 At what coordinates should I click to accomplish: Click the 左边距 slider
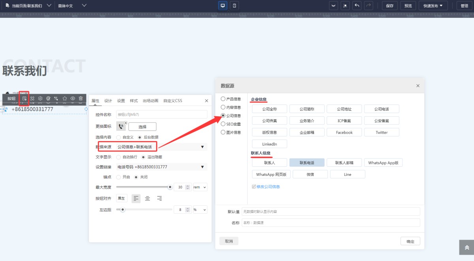click(143, 210)
